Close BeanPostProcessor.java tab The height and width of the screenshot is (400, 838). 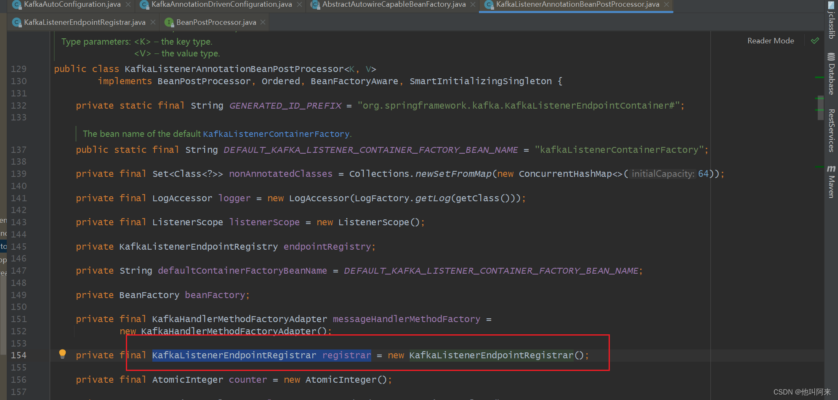point(263,22)
